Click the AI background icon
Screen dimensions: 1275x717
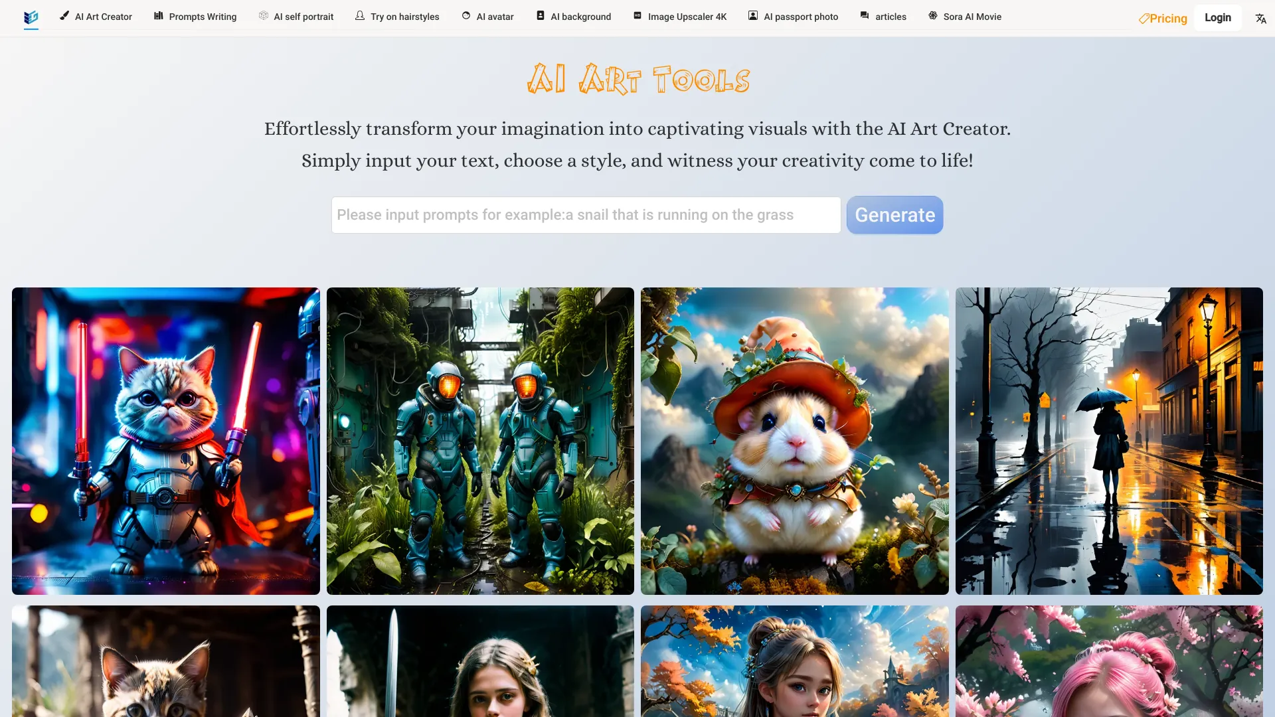tap(541, 16)
